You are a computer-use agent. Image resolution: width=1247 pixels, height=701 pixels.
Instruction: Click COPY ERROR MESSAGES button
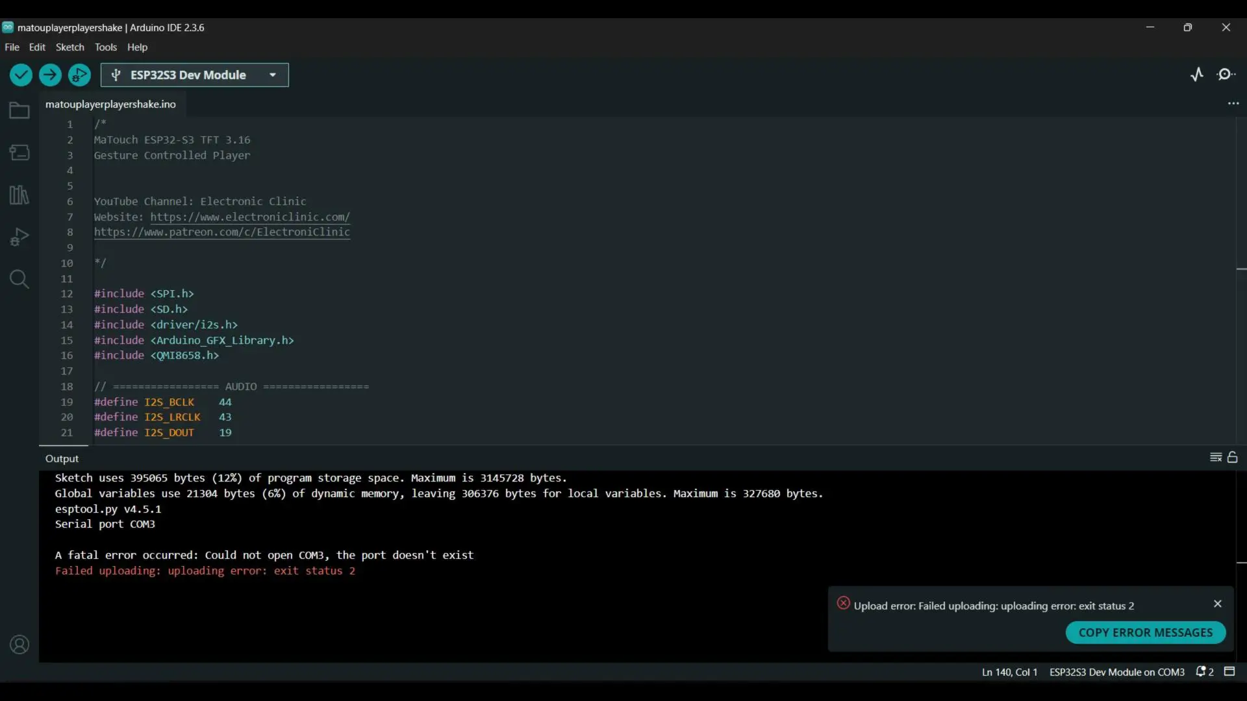1146,633
